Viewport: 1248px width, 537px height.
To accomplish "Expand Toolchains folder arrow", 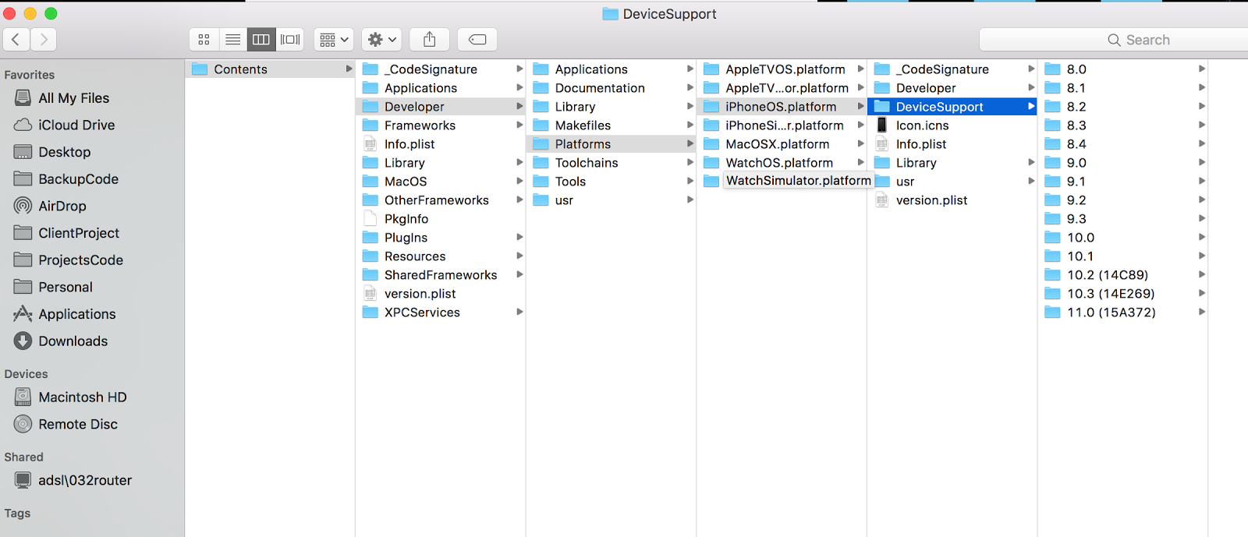I will pyautogui.click(x=690, y=163).
